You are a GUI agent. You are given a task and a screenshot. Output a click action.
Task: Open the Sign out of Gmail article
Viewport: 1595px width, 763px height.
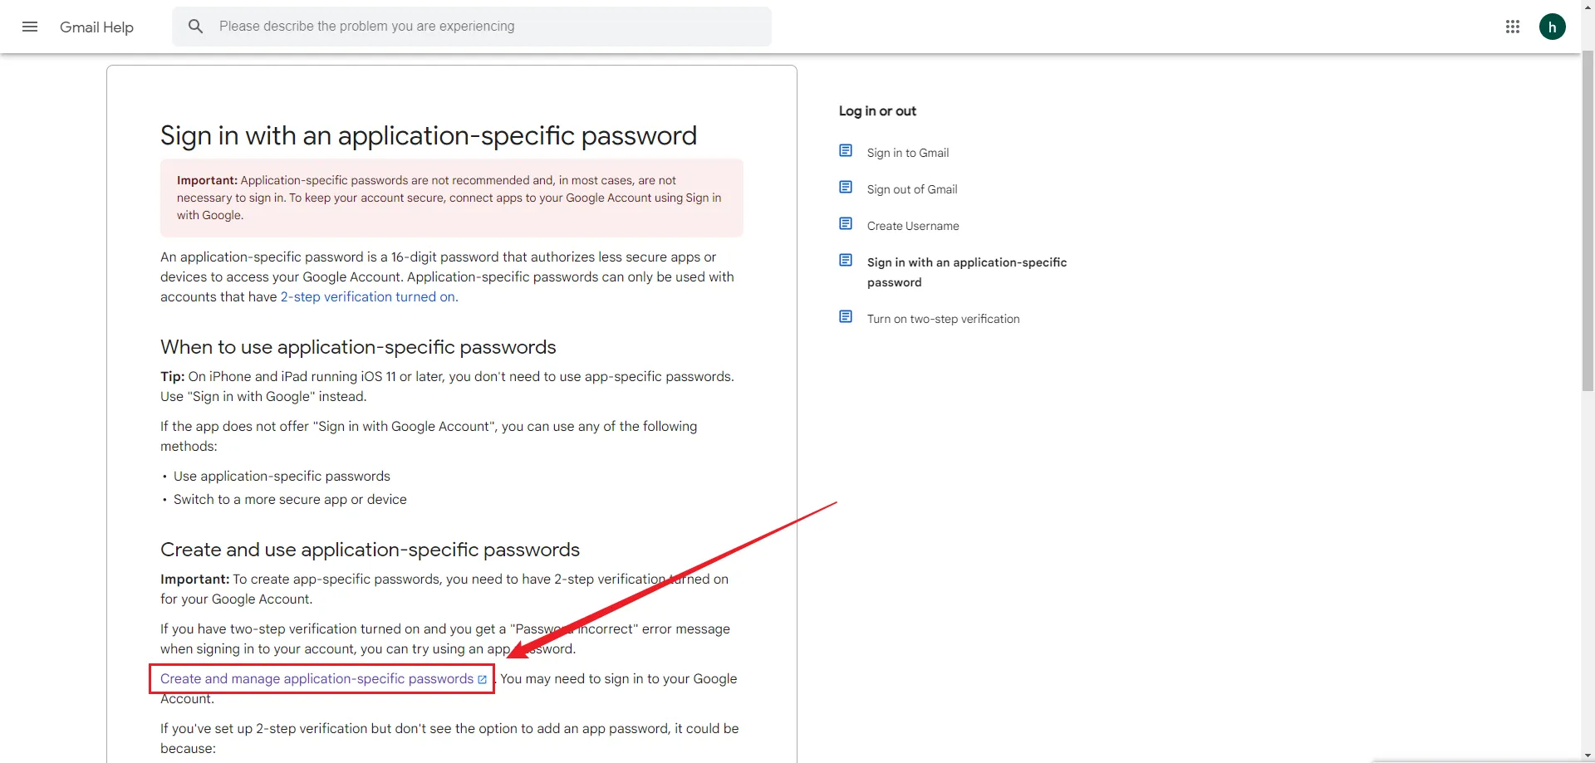pyautogui.click(x=911, y=189)
